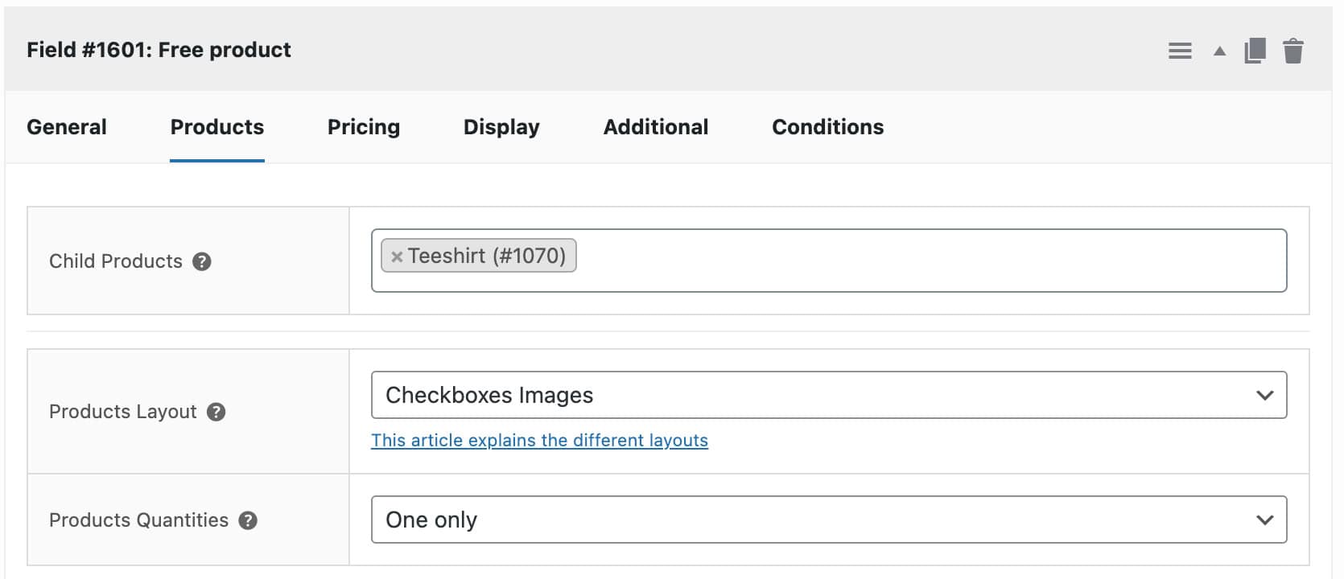
Task: Duplicate the Free product field
Action: point(1255,50)
